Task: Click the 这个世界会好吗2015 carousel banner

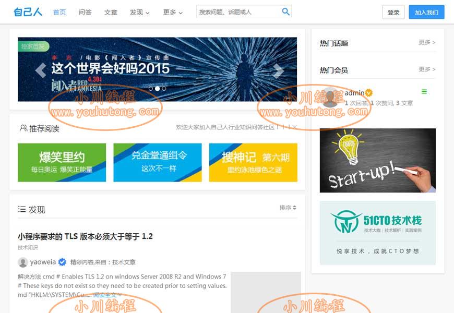Action: pos(157,69)
